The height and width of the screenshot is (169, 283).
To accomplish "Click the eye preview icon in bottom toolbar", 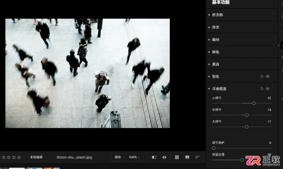I will (x=164, y=157).
